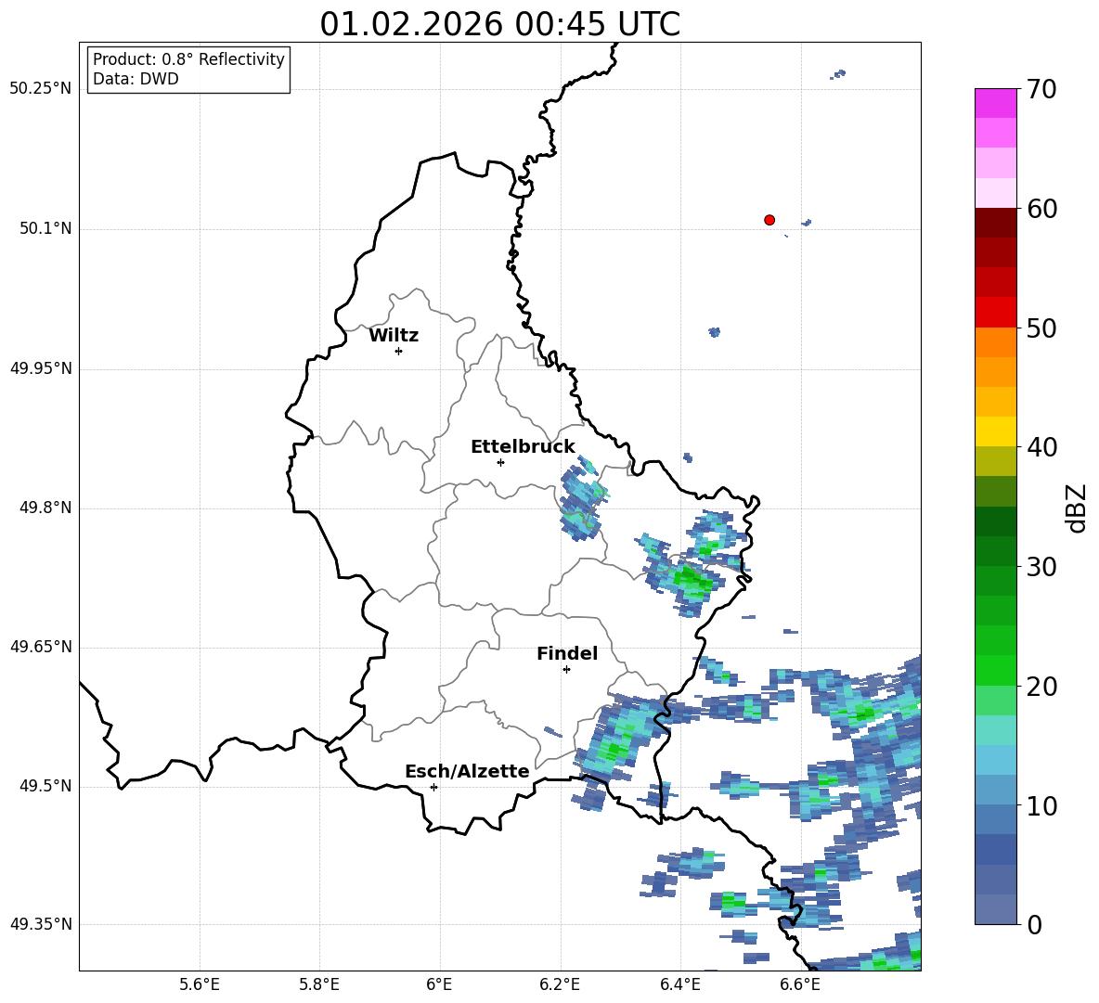Click the 49.5°N latitude label
This screenshot has height=1003, width=1099.
(x=45, y=786)
